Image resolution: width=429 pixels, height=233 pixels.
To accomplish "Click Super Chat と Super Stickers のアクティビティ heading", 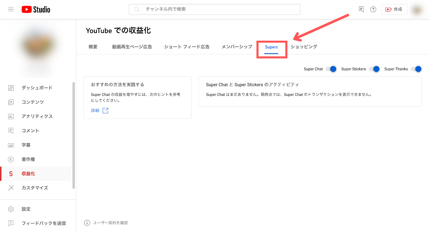I will pyautogui.click(x=252, y=85).
